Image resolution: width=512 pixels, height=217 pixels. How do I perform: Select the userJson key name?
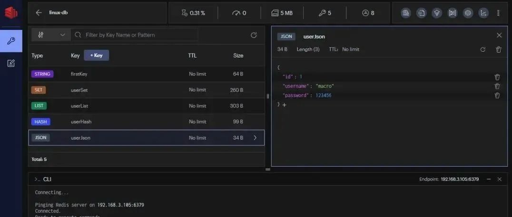(80, 138)
